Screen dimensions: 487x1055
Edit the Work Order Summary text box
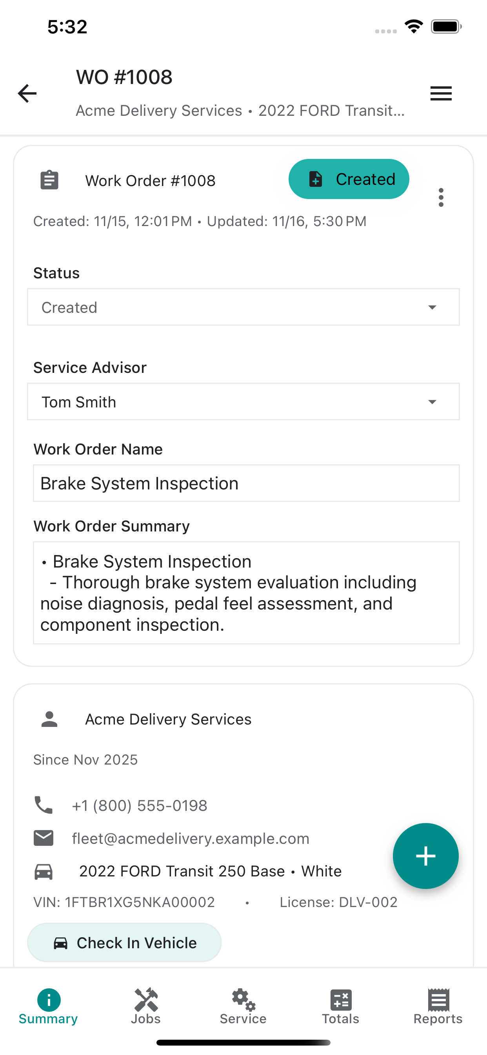pos(246,593)
